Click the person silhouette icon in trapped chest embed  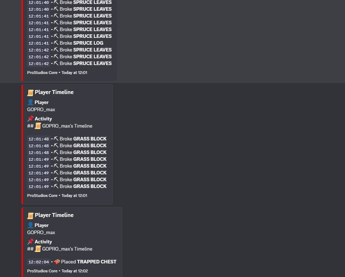tap(30, 225)
